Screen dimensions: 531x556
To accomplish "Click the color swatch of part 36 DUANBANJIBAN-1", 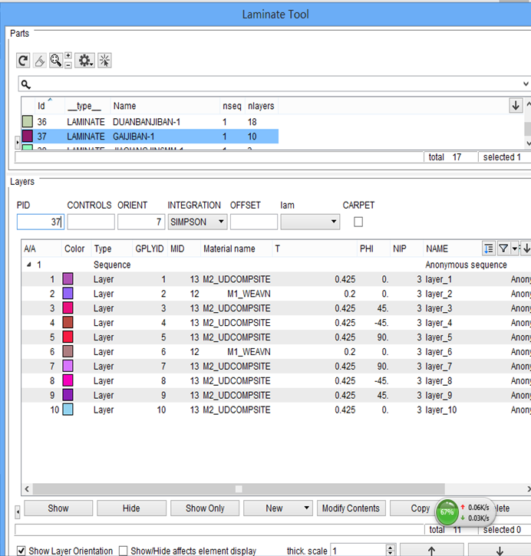I will click(x=28, y=121).
